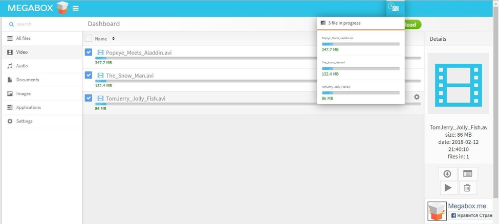Click The_Snow_Man.avi progress bar in list
This screenshot has width=499, height=224.
(258, 81)
